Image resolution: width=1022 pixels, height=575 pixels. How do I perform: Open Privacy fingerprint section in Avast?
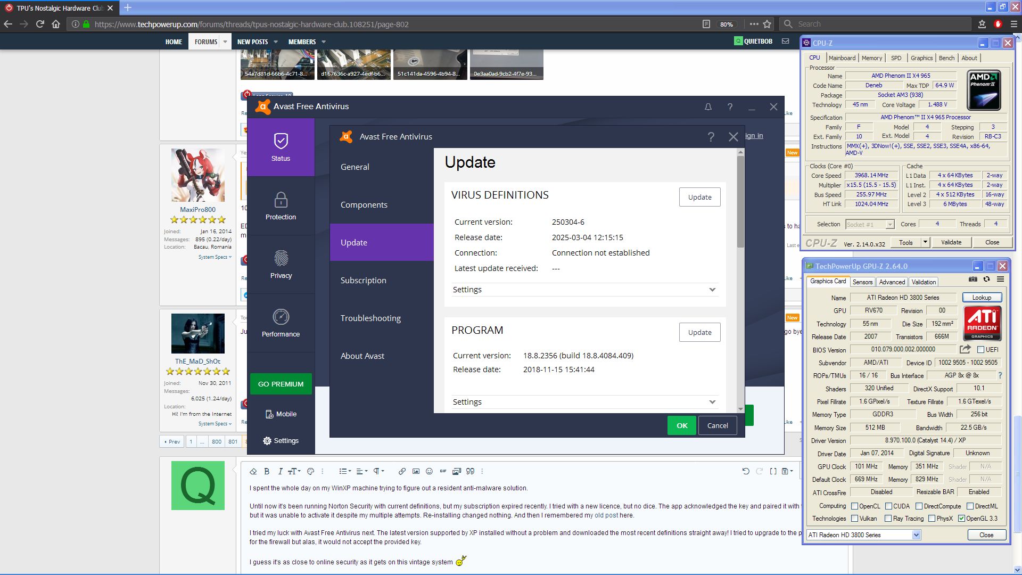281,265
